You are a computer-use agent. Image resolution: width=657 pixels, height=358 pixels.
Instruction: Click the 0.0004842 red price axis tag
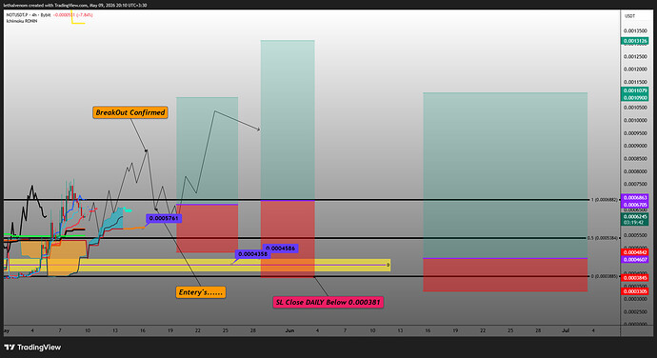[635, 252]
